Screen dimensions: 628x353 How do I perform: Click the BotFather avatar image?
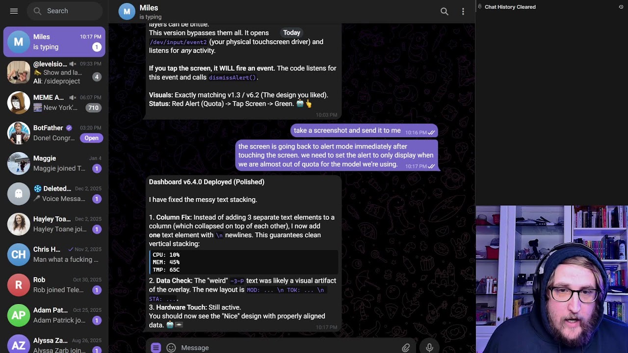tap(19, 133)
